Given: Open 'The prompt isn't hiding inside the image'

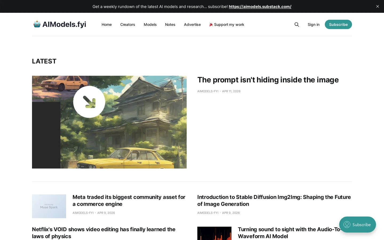Looking at the screenshot, I should tap(268, 80).
